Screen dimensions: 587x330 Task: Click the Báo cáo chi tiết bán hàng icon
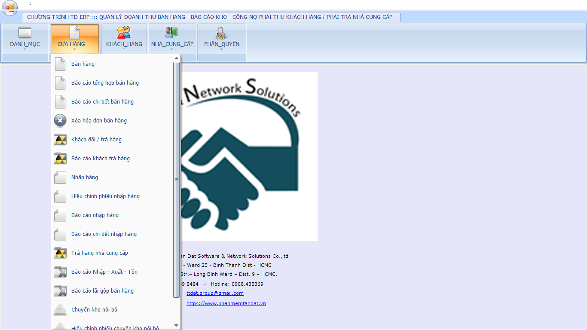point(60,102)
